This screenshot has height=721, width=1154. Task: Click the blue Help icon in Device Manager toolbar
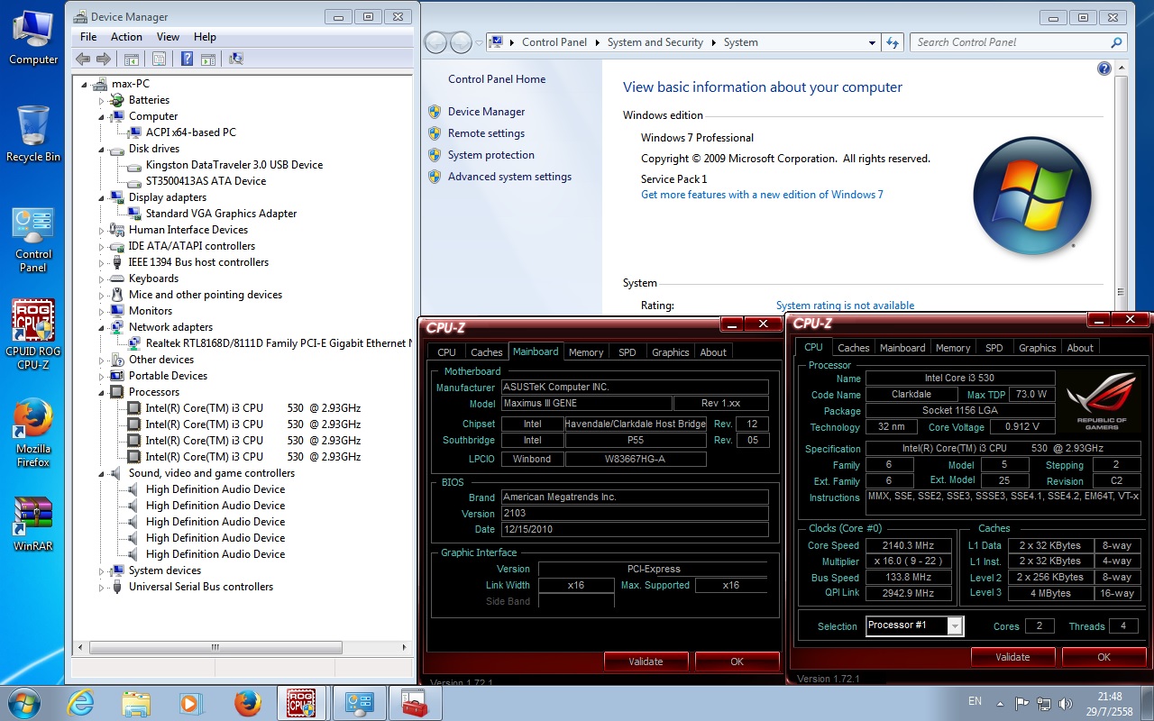coord(187,59)
